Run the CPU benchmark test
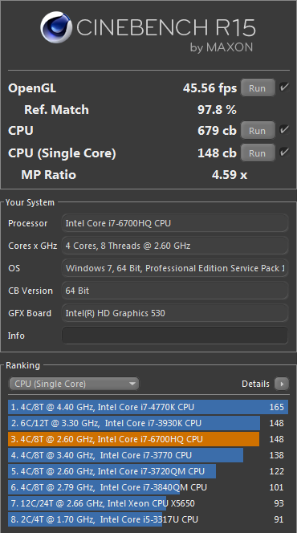The height and width of the screenshot is (533, 297). tap(257, 131)
